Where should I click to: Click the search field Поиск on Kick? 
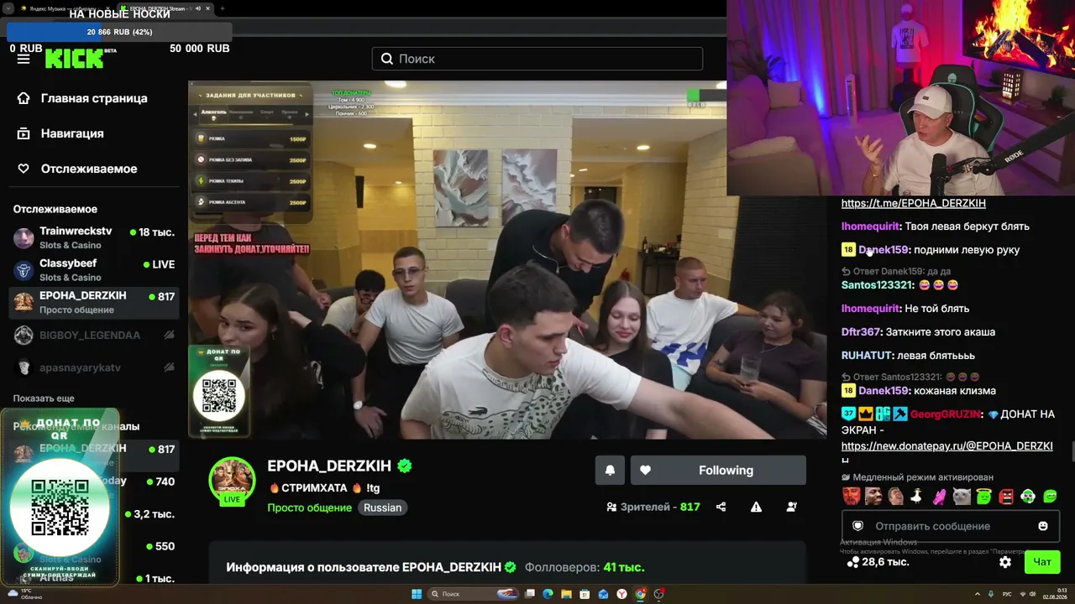click(x=537, y=59)
